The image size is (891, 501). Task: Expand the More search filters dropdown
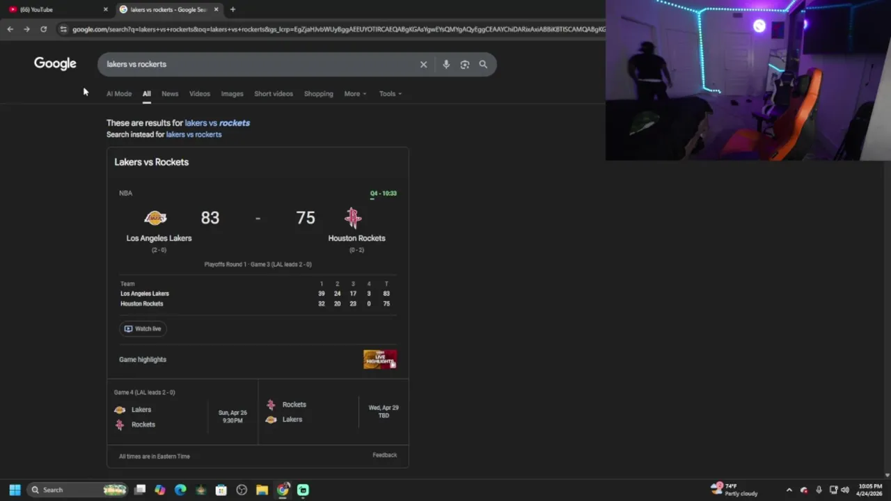tap(355, 93)
